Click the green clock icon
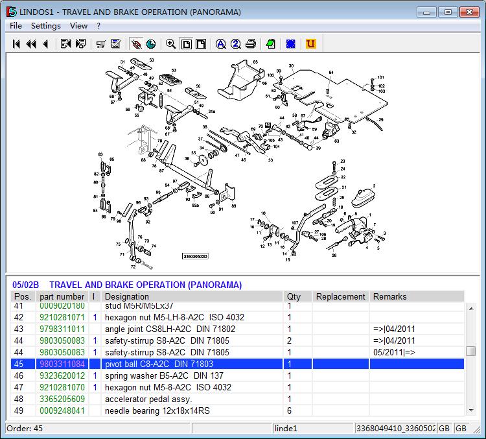 [151, 44]
